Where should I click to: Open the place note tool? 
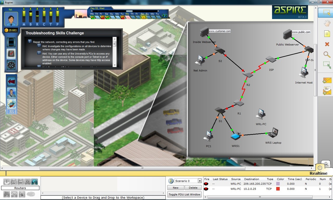tap(327, 33)
